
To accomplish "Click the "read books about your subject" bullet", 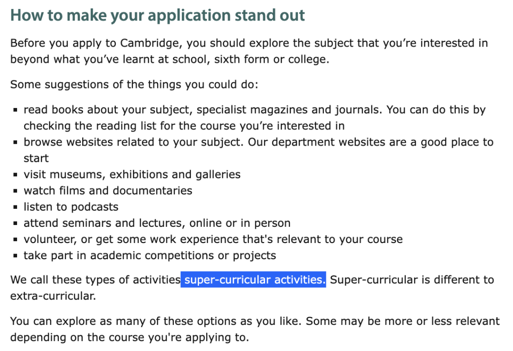I will 255,117.
